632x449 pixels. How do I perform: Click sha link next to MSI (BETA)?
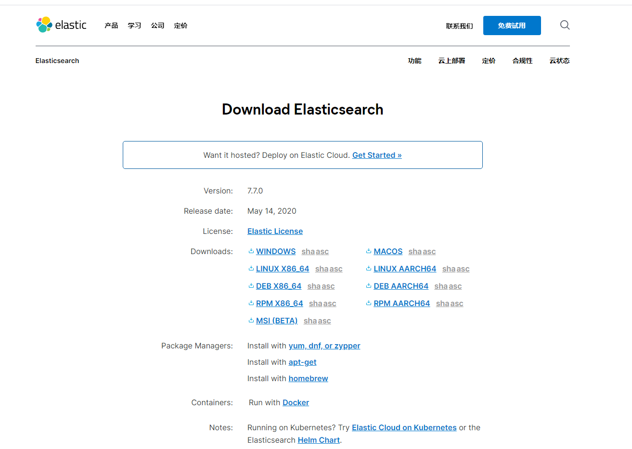(x=310, y=321)
